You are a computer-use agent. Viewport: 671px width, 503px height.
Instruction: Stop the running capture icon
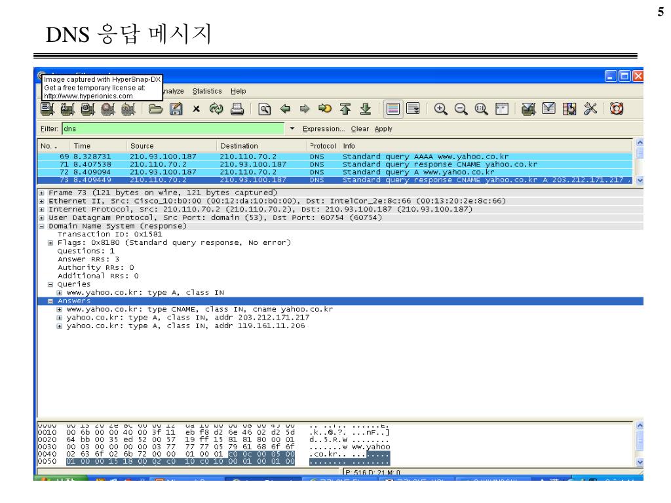pos(108,109)
